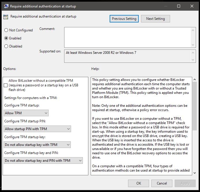Open the Configure TPM startup dropdown

26,113
